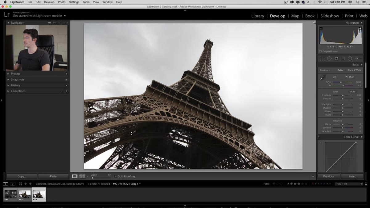Toggle filters with filter lock switch
The image size is (370, 208).
[x=366, y=184]
